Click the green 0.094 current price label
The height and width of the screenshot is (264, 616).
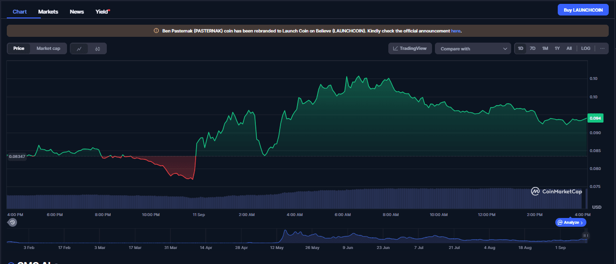tap(595, 118)
